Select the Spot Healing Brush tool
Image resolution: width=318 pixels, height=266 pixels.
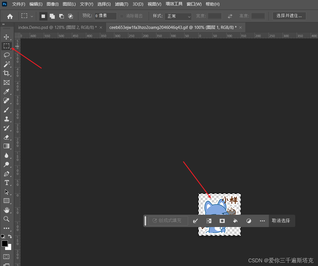(6, 101)
